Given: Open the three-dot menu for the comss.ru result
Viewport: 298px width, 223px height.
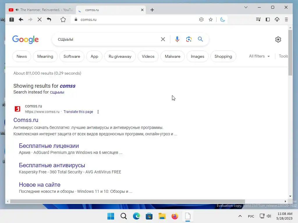Looking at the screenshot, I should [x=98, y=112].
